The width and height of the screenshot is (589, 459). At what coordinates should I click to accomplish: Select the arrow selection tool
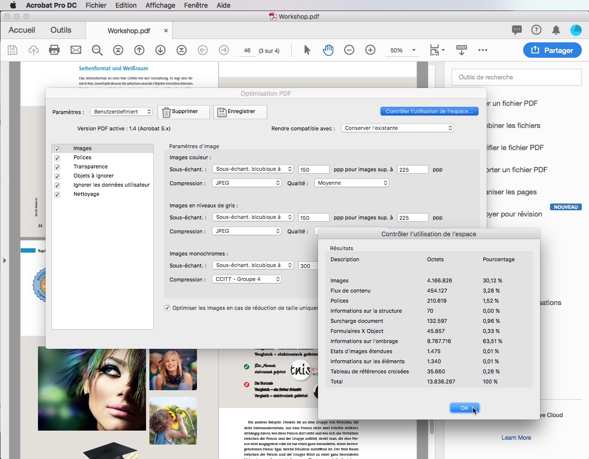point(307,50)
